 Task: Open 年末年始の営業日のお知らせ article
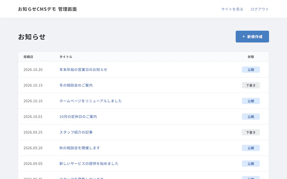(83, 70)
